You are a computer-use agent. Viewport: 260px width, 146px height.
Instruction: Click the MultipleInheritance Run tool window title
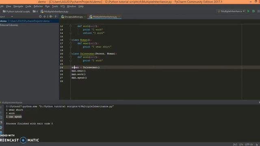pyautogui.click(x=12, y=103)
